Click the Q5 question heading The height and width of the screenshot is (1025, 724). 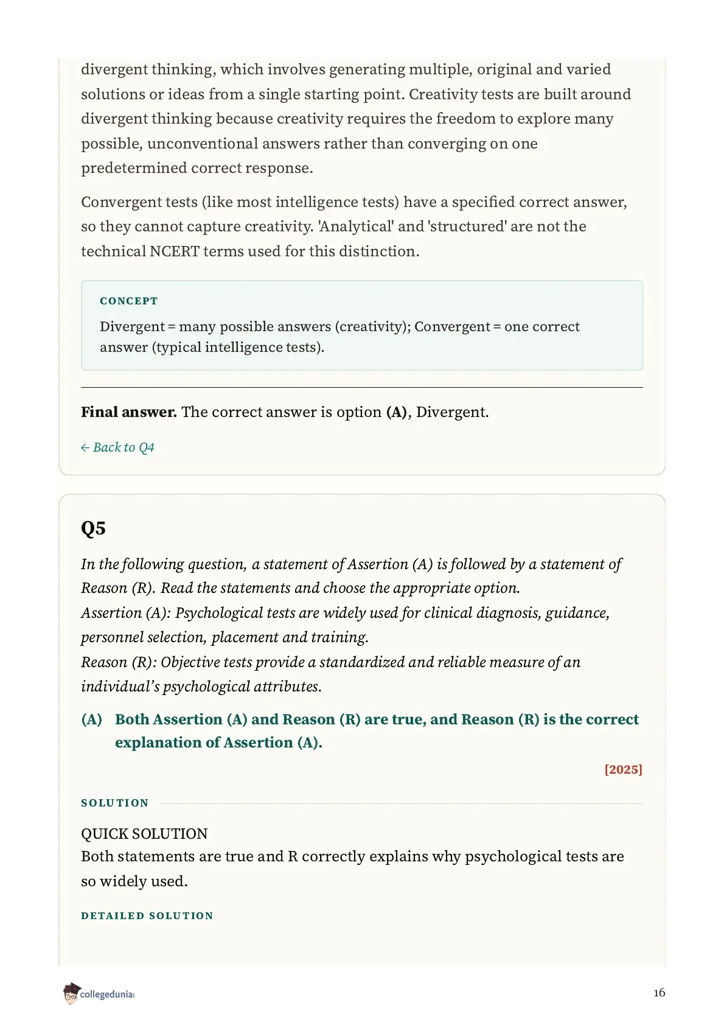pyautogui.click(x=93, y=528)
